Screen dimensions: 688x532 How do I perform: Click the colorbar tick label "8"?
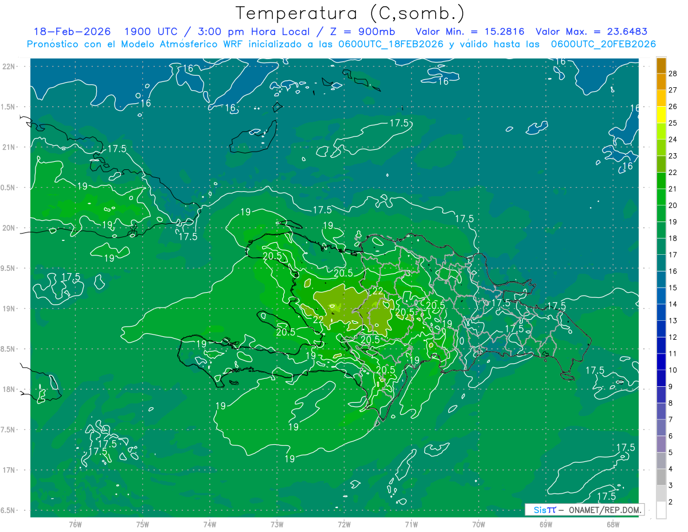(671, 403)
